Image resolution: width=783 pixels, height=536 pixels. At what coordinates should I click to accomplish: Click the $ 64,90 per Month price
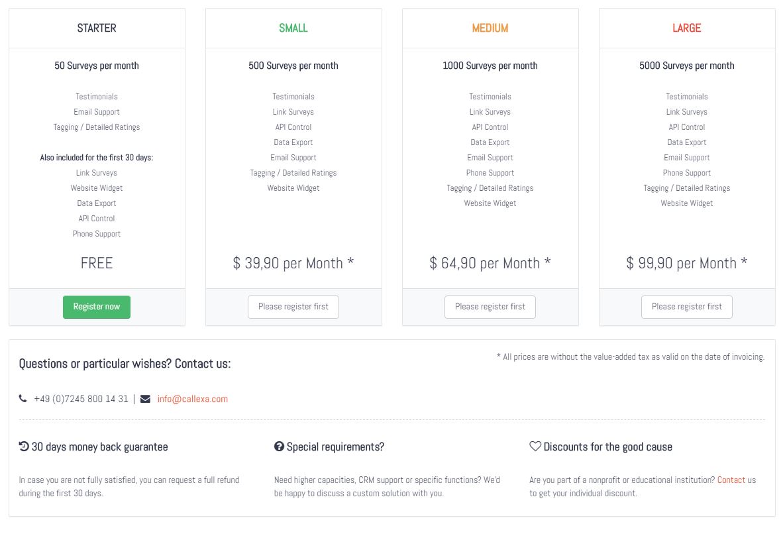(490, 263)
